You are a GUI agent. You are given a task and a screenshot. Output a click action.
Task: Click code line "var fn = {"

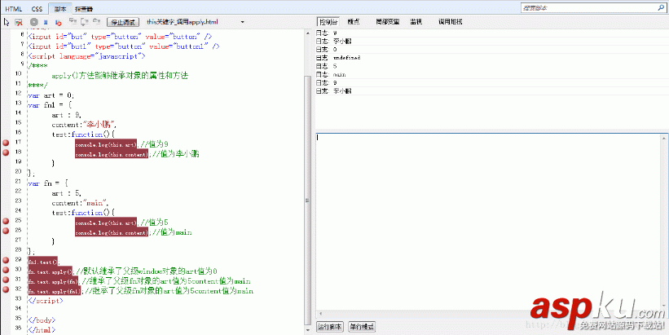click(x=48, y=183)
